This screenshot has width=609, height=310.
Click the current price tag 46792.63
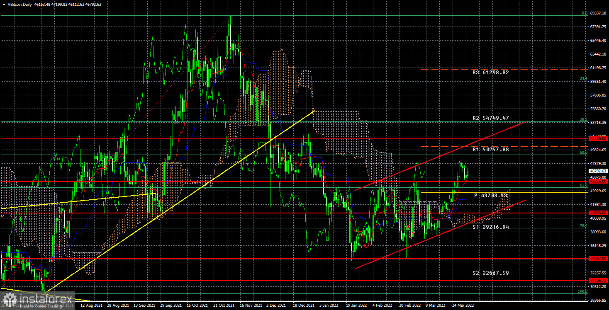click(x=598, y=171)
